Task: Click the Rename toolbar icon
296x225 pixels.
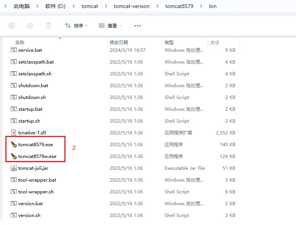Action: [x=12, y=26]
